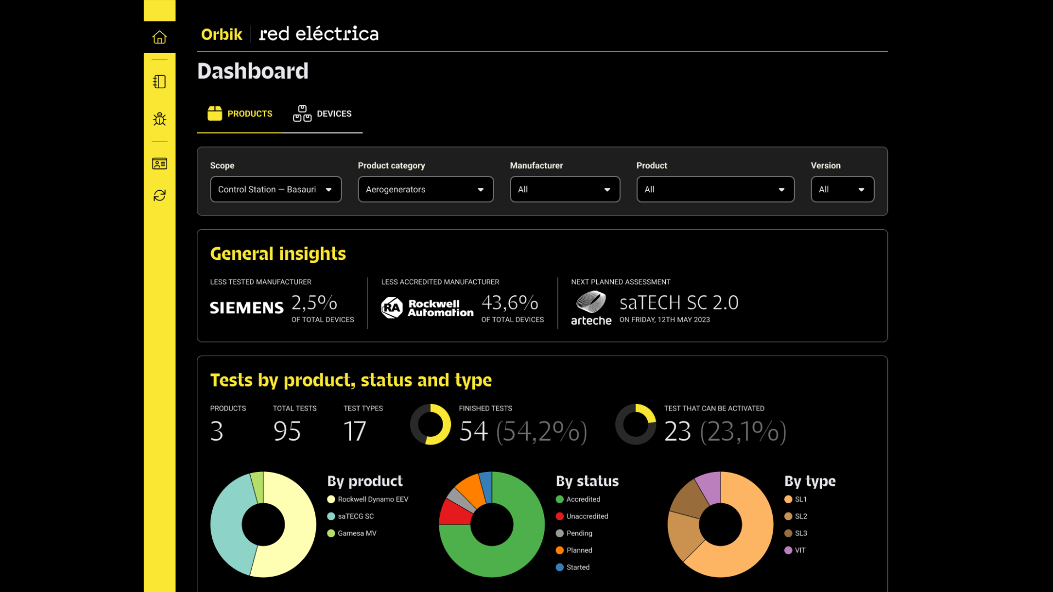Switch to the Products tab
The image size is (1053, 592).
240,113
